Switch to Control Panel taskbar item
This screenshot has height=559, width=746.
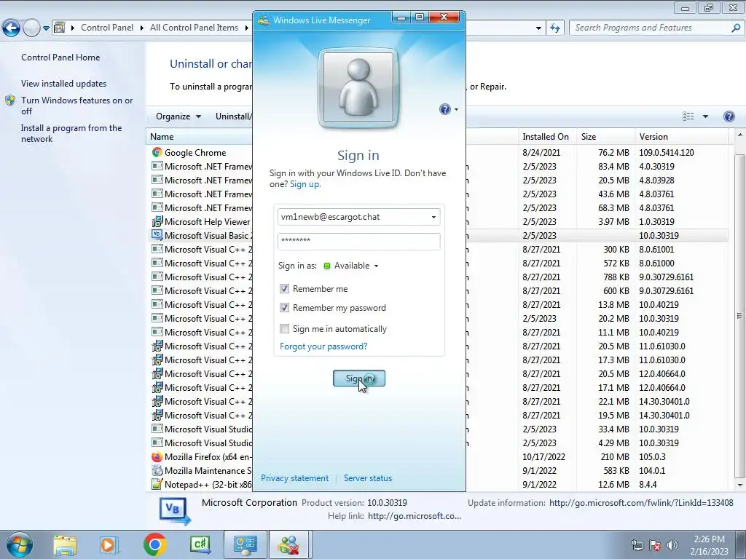click(x=245, y=544)
